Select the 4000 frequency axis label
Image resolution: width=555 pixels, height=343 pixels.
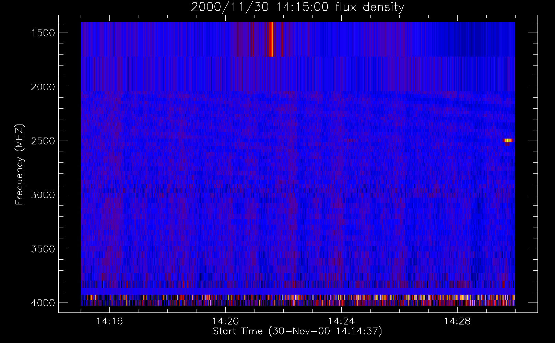[x=43, y=303]
